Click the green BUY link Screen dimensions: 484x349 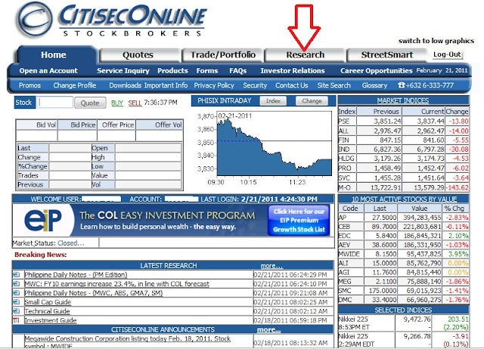[117, 103]
